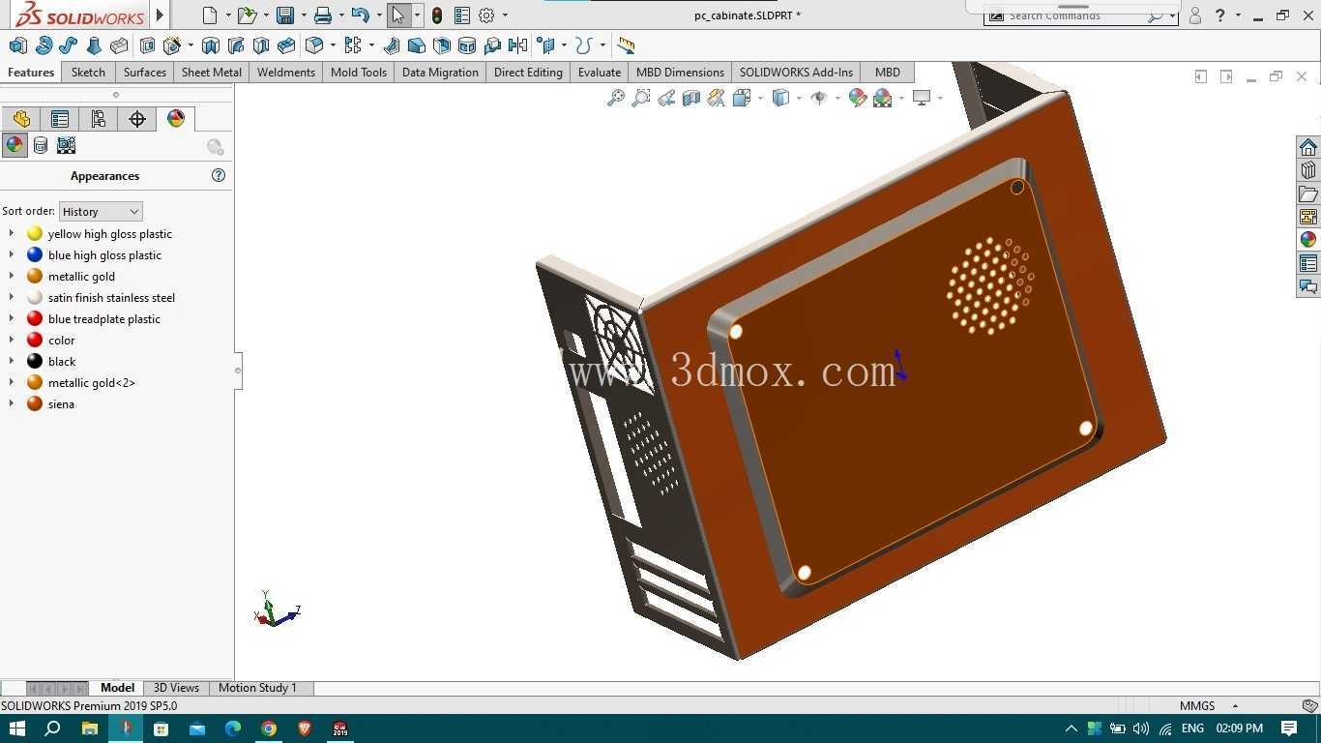Click the Search Commands input field
The image size is (1321, 743).
pyautogui.click(x=1075, y=16)
